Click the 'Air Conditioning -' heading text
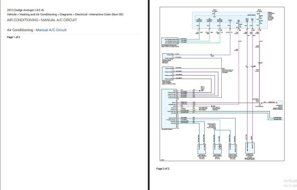 pyautogui.click(x=21, y=30)
